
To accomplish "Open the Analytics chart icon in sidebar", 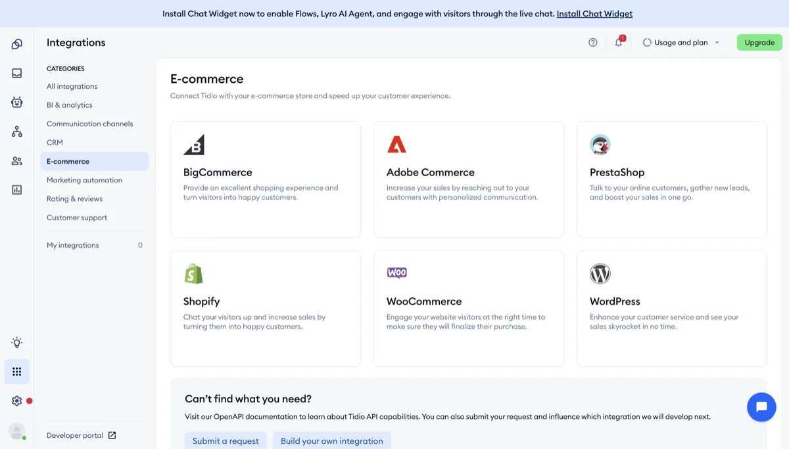I will (17, 189).
